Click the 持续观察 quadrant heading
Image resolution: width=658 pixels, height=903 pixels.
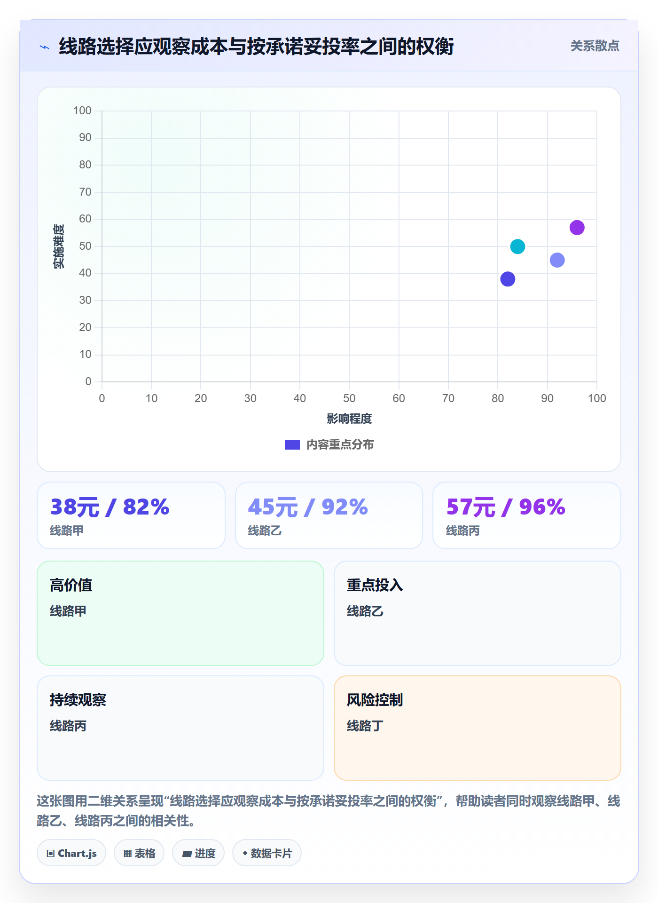78,700
